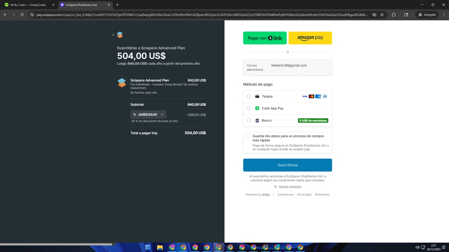The height and width of the screenshot is (252, 449).
Task: Click the 5 US$ de reembolso badge
Action: (x=313, y=121)
